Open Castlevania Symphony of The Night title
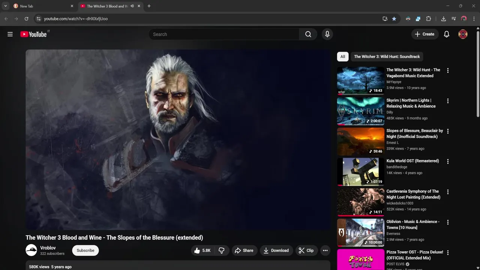This screenshot has width=480, height=270. 413,194
